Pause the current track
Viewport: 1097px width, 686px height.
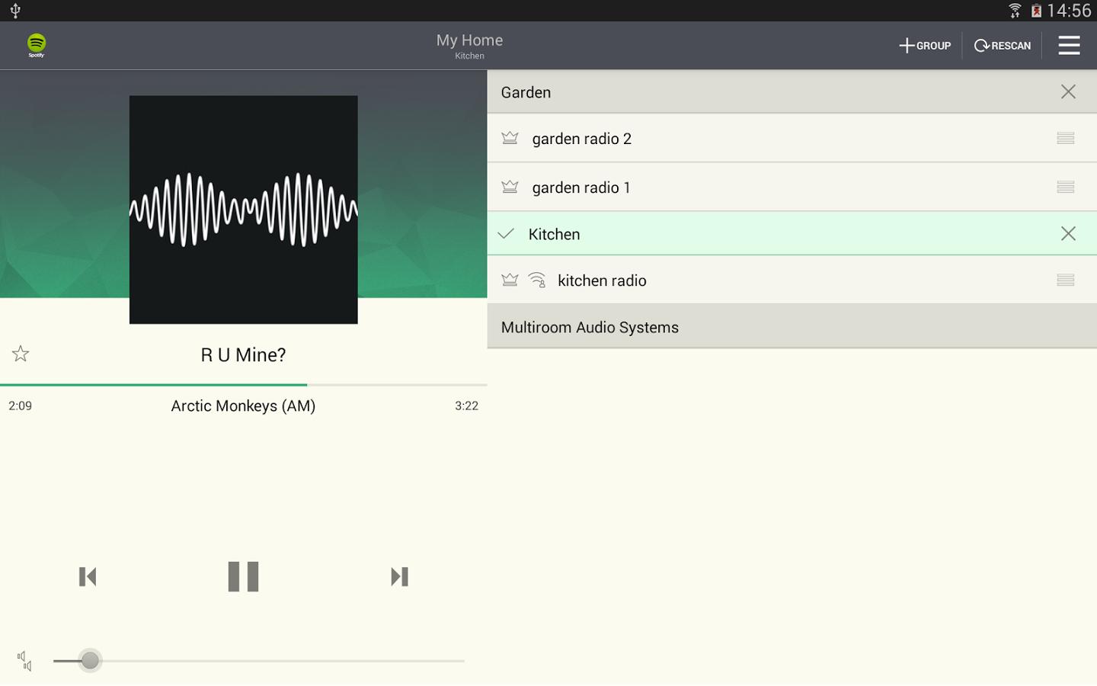coord(243,576)
